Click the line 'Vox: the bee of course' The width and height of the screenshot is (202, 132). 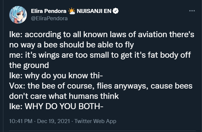(x=101, y=86)
